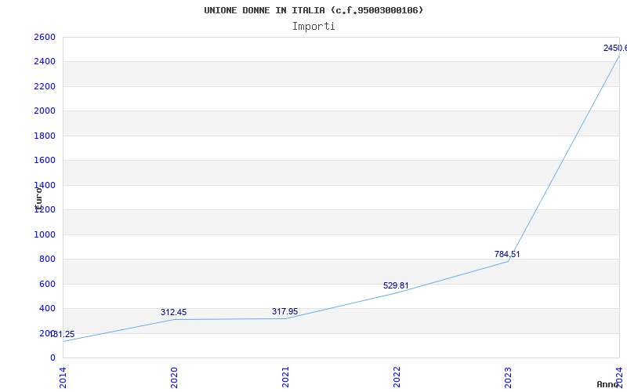Click the 2022 x-axis year label

[397, 378]
